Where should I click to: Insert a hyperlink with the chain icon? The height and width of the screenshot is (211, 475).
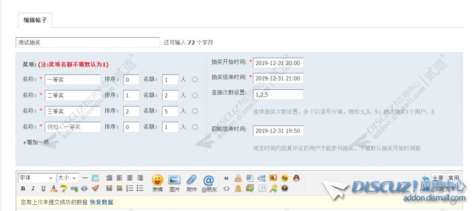click(74, 189)
